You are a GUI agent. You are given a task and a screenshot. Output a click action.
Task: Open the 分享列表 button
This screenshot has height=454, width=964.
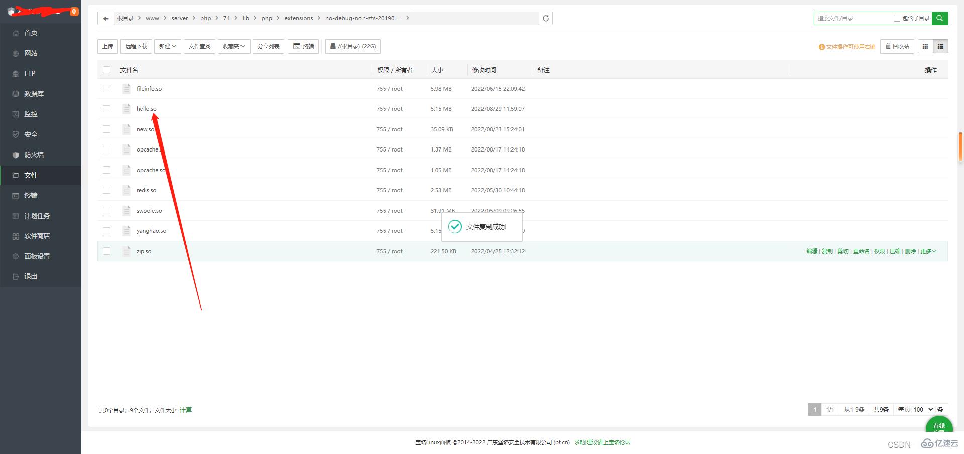pos(269,46)
